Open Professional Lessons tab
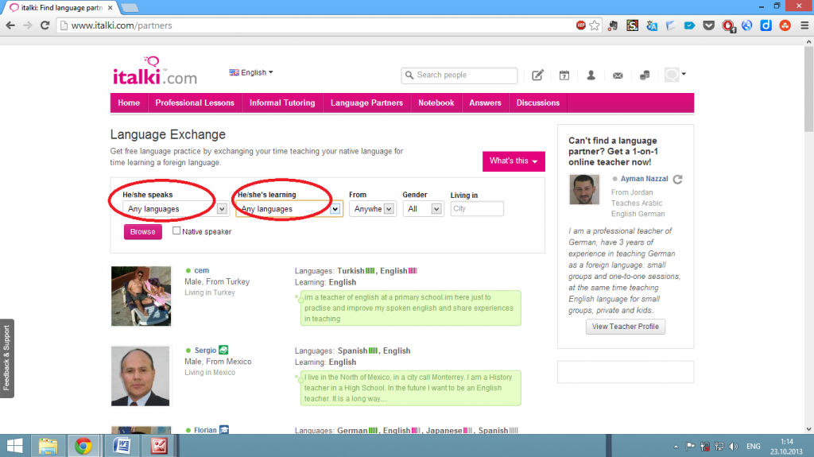 point(195,103)
